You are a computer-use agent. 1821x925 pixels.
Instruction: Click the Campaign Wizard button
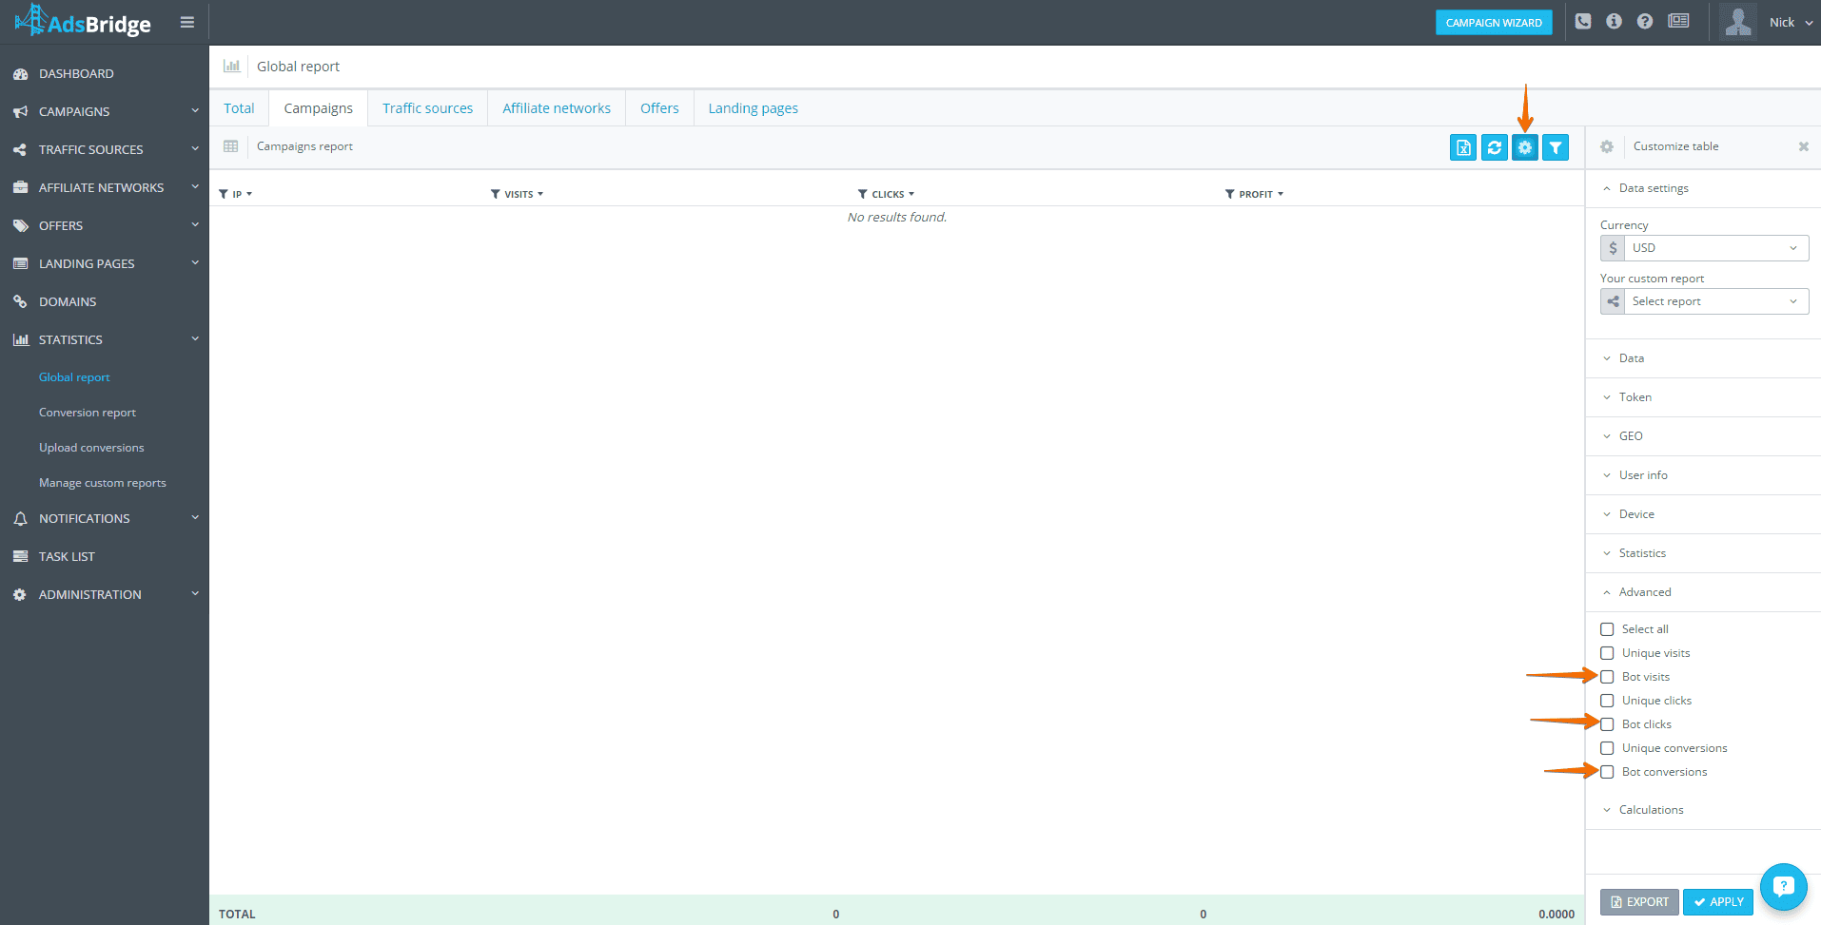click(1494, 23)
